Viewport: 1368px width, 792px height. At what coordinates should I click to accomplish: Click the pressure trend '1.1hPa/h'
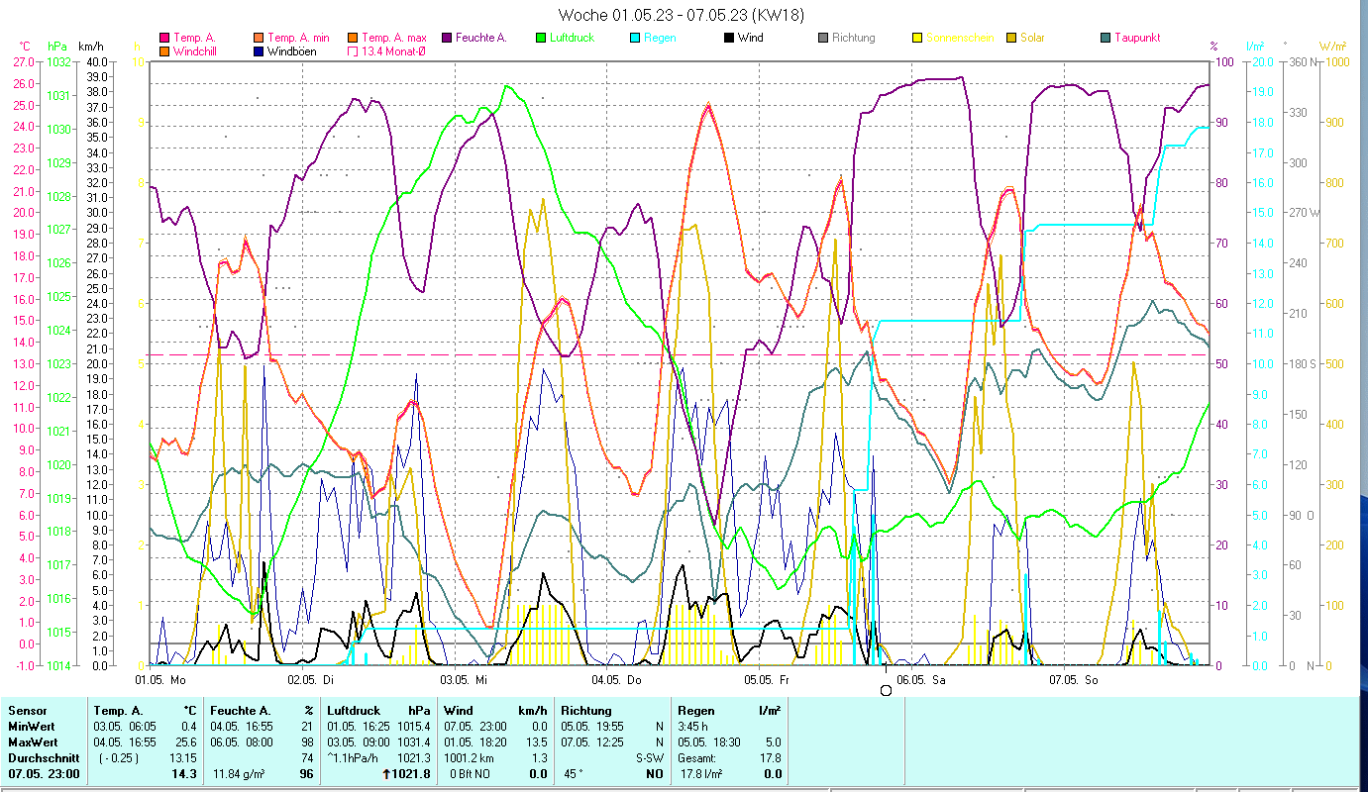tap(355, 758)
